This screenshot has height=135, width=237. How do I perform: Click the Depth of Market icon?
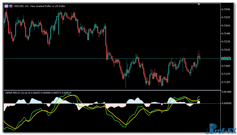(11, 6)
